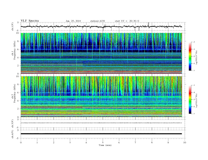Click the ch.1 spectrogram color scale bar
This screenshot has height=160, width=208.
(190, 56)
